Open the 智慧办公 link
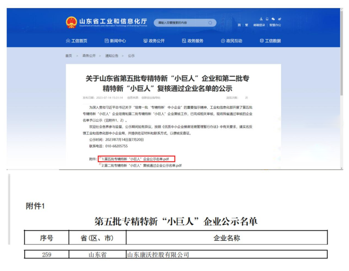349x271 pixels. [x=275, y=25]
